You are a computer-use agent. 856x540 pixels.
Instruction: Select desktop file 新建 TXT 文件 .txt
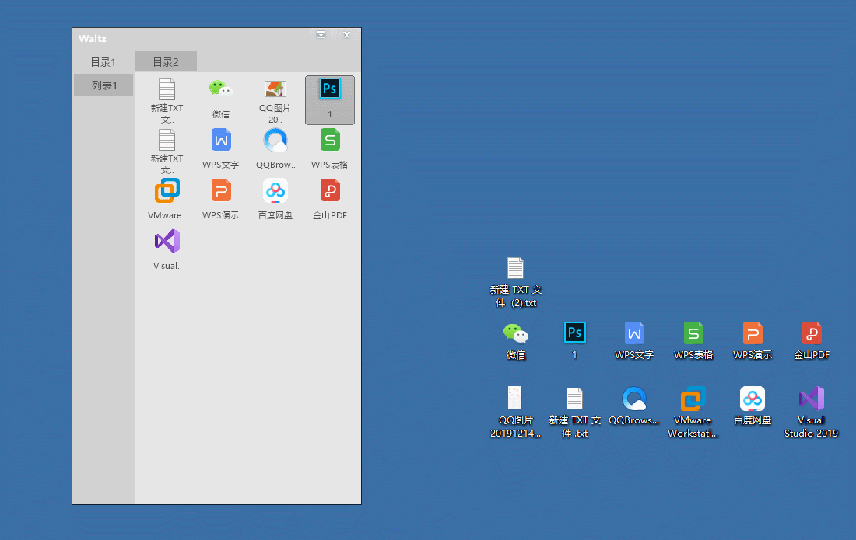coord(574,413)
